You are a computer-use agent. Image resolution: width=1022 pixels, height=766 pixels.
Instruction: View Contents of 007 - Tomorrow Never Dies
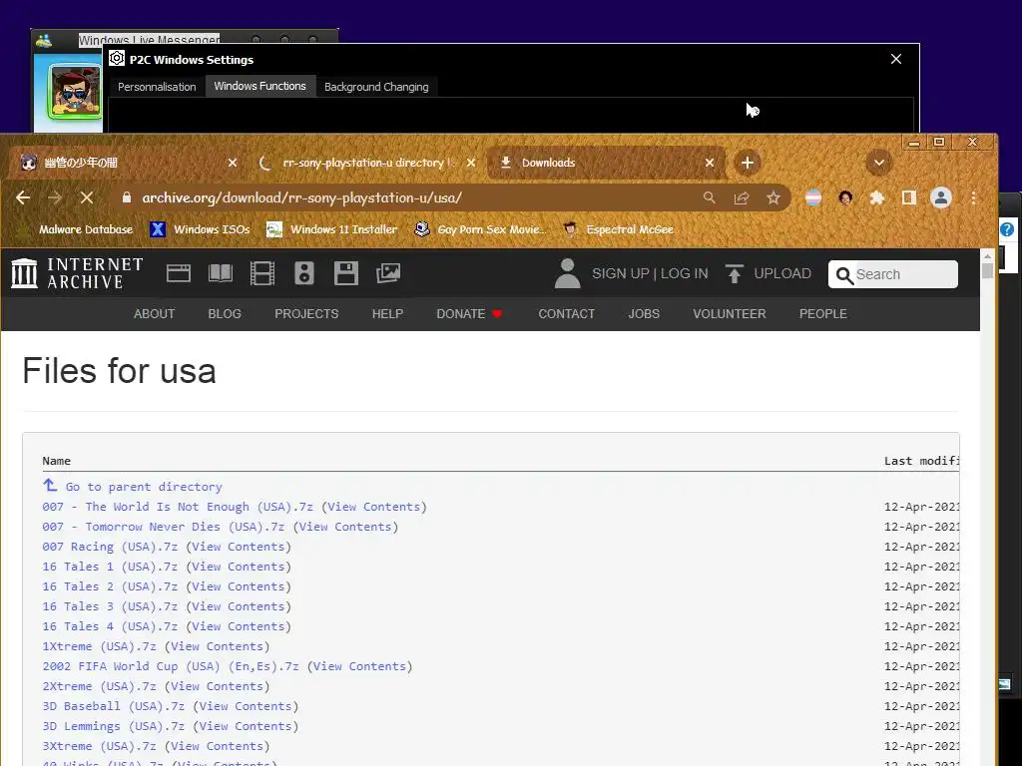coord(345,527)
